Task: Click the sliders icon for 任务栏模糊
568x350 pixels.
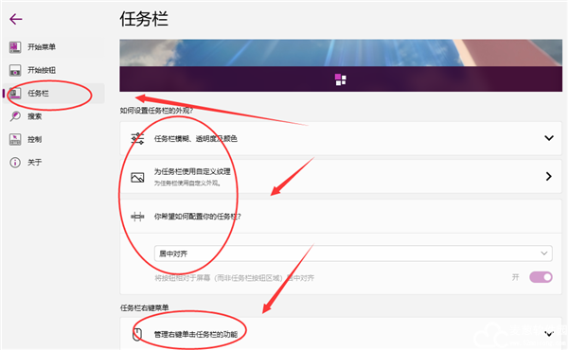Action: (x=137, y=139)
